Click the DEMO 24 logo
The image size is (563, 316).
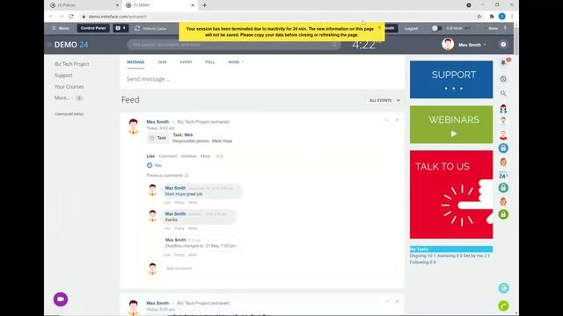pyautogui.click(x=71, y=45)
